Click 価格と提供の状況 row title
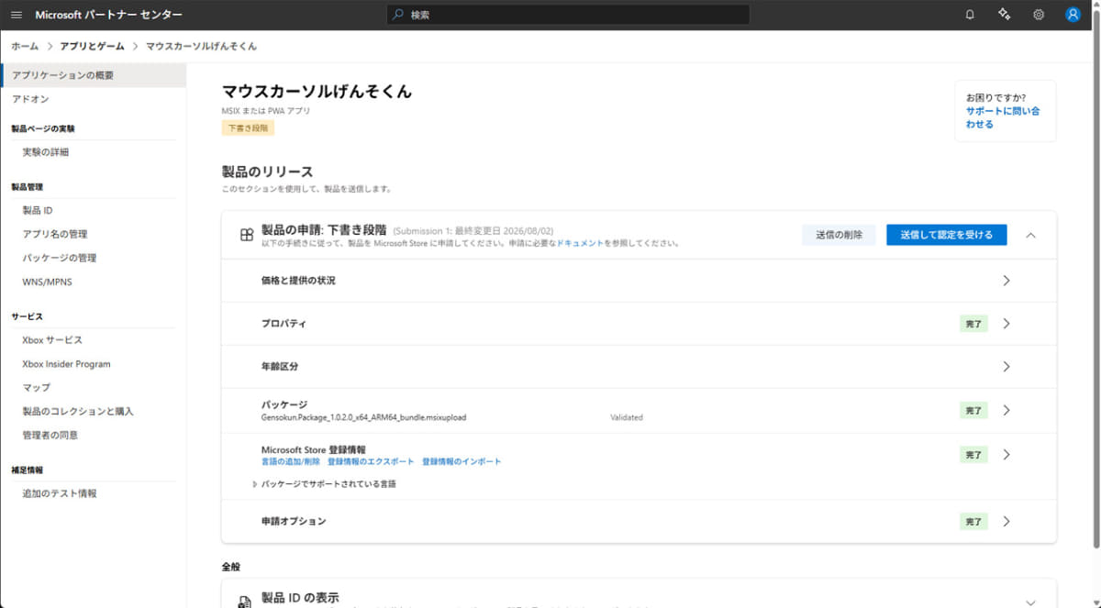This screenshot has width=1101, height=608. tap(298, 281)
